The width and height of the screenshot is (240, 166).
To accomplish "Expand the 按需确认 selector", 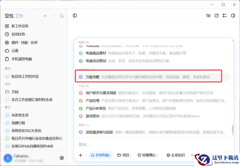I will [x=148, y=155].
